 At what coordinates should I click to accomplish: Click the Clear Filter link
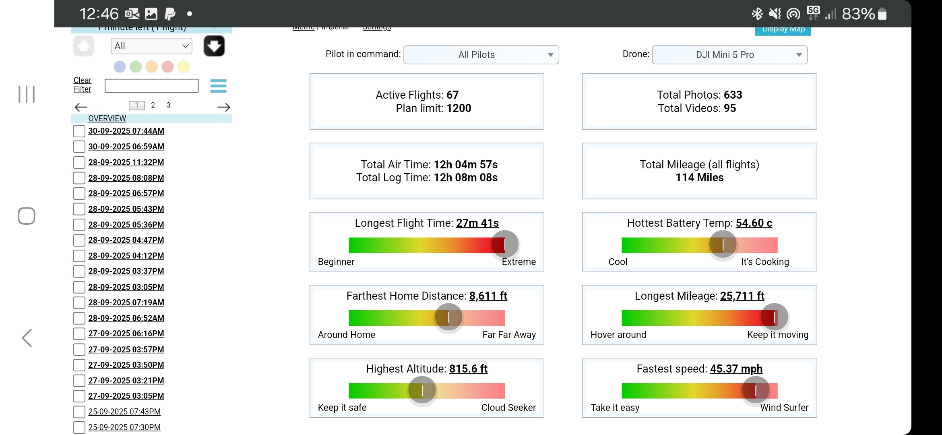[x=83, y=85]
